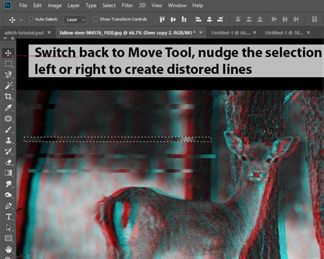The height and width of the screenshot is (259, 324).
Task: Click Align left edges icon
Action: 198,19
